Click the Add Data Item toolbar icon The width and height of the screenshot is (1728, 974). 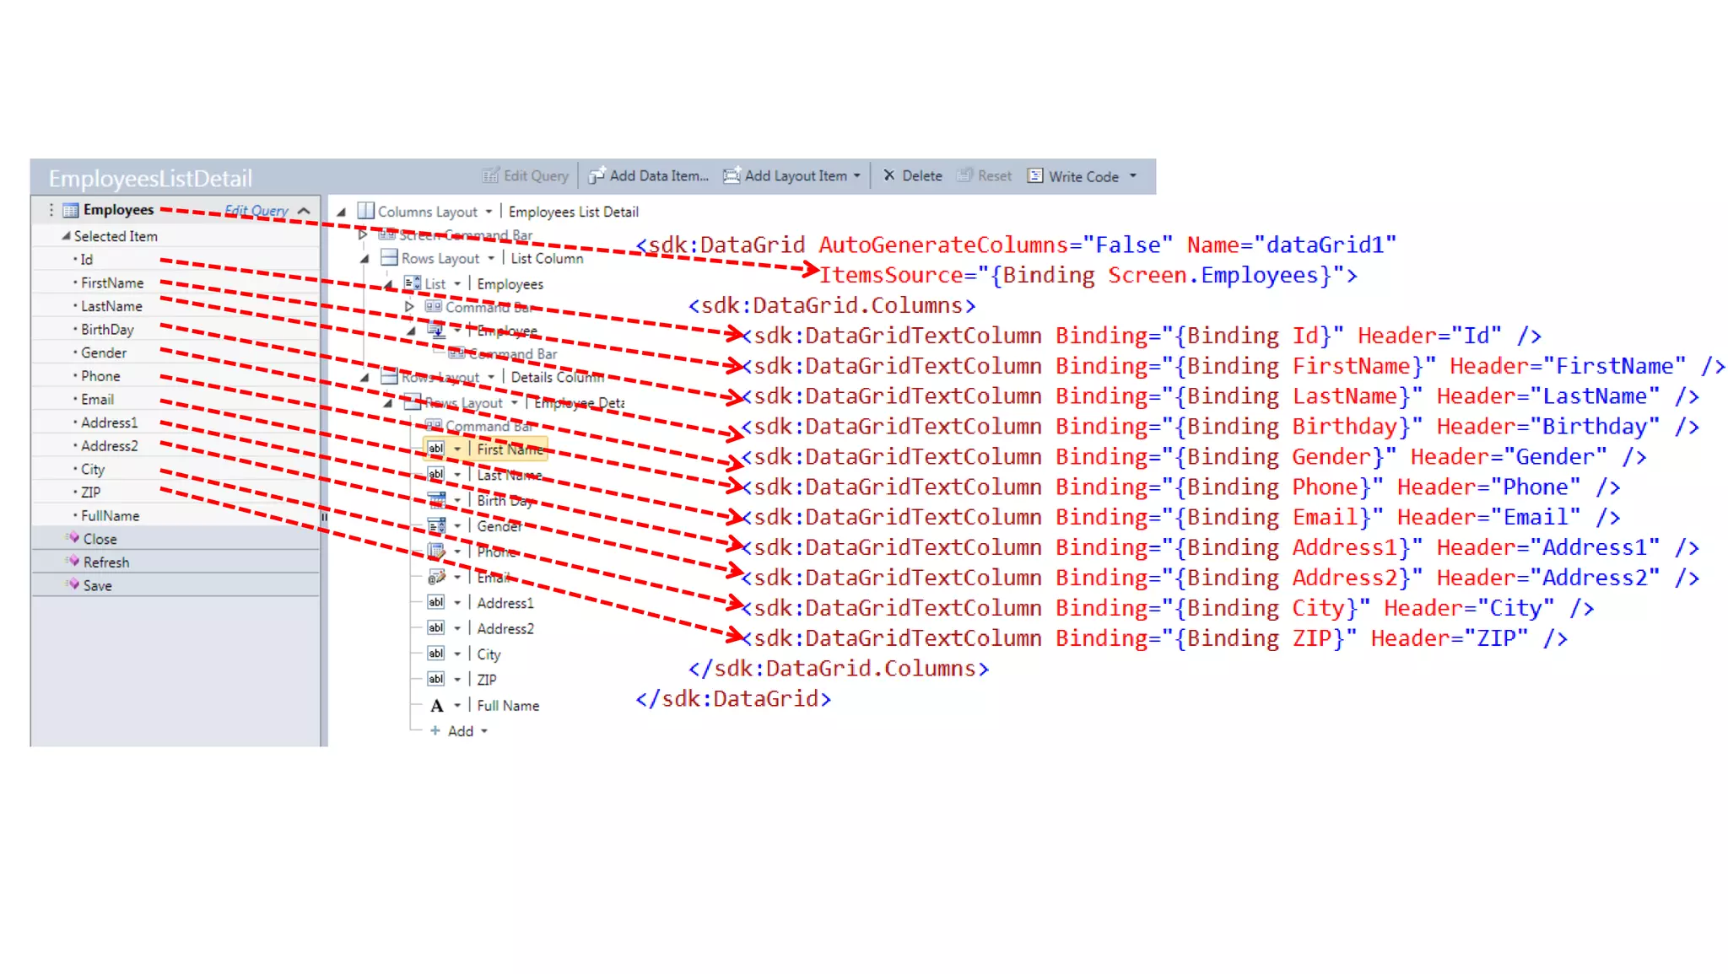click(x=597, y=175)
